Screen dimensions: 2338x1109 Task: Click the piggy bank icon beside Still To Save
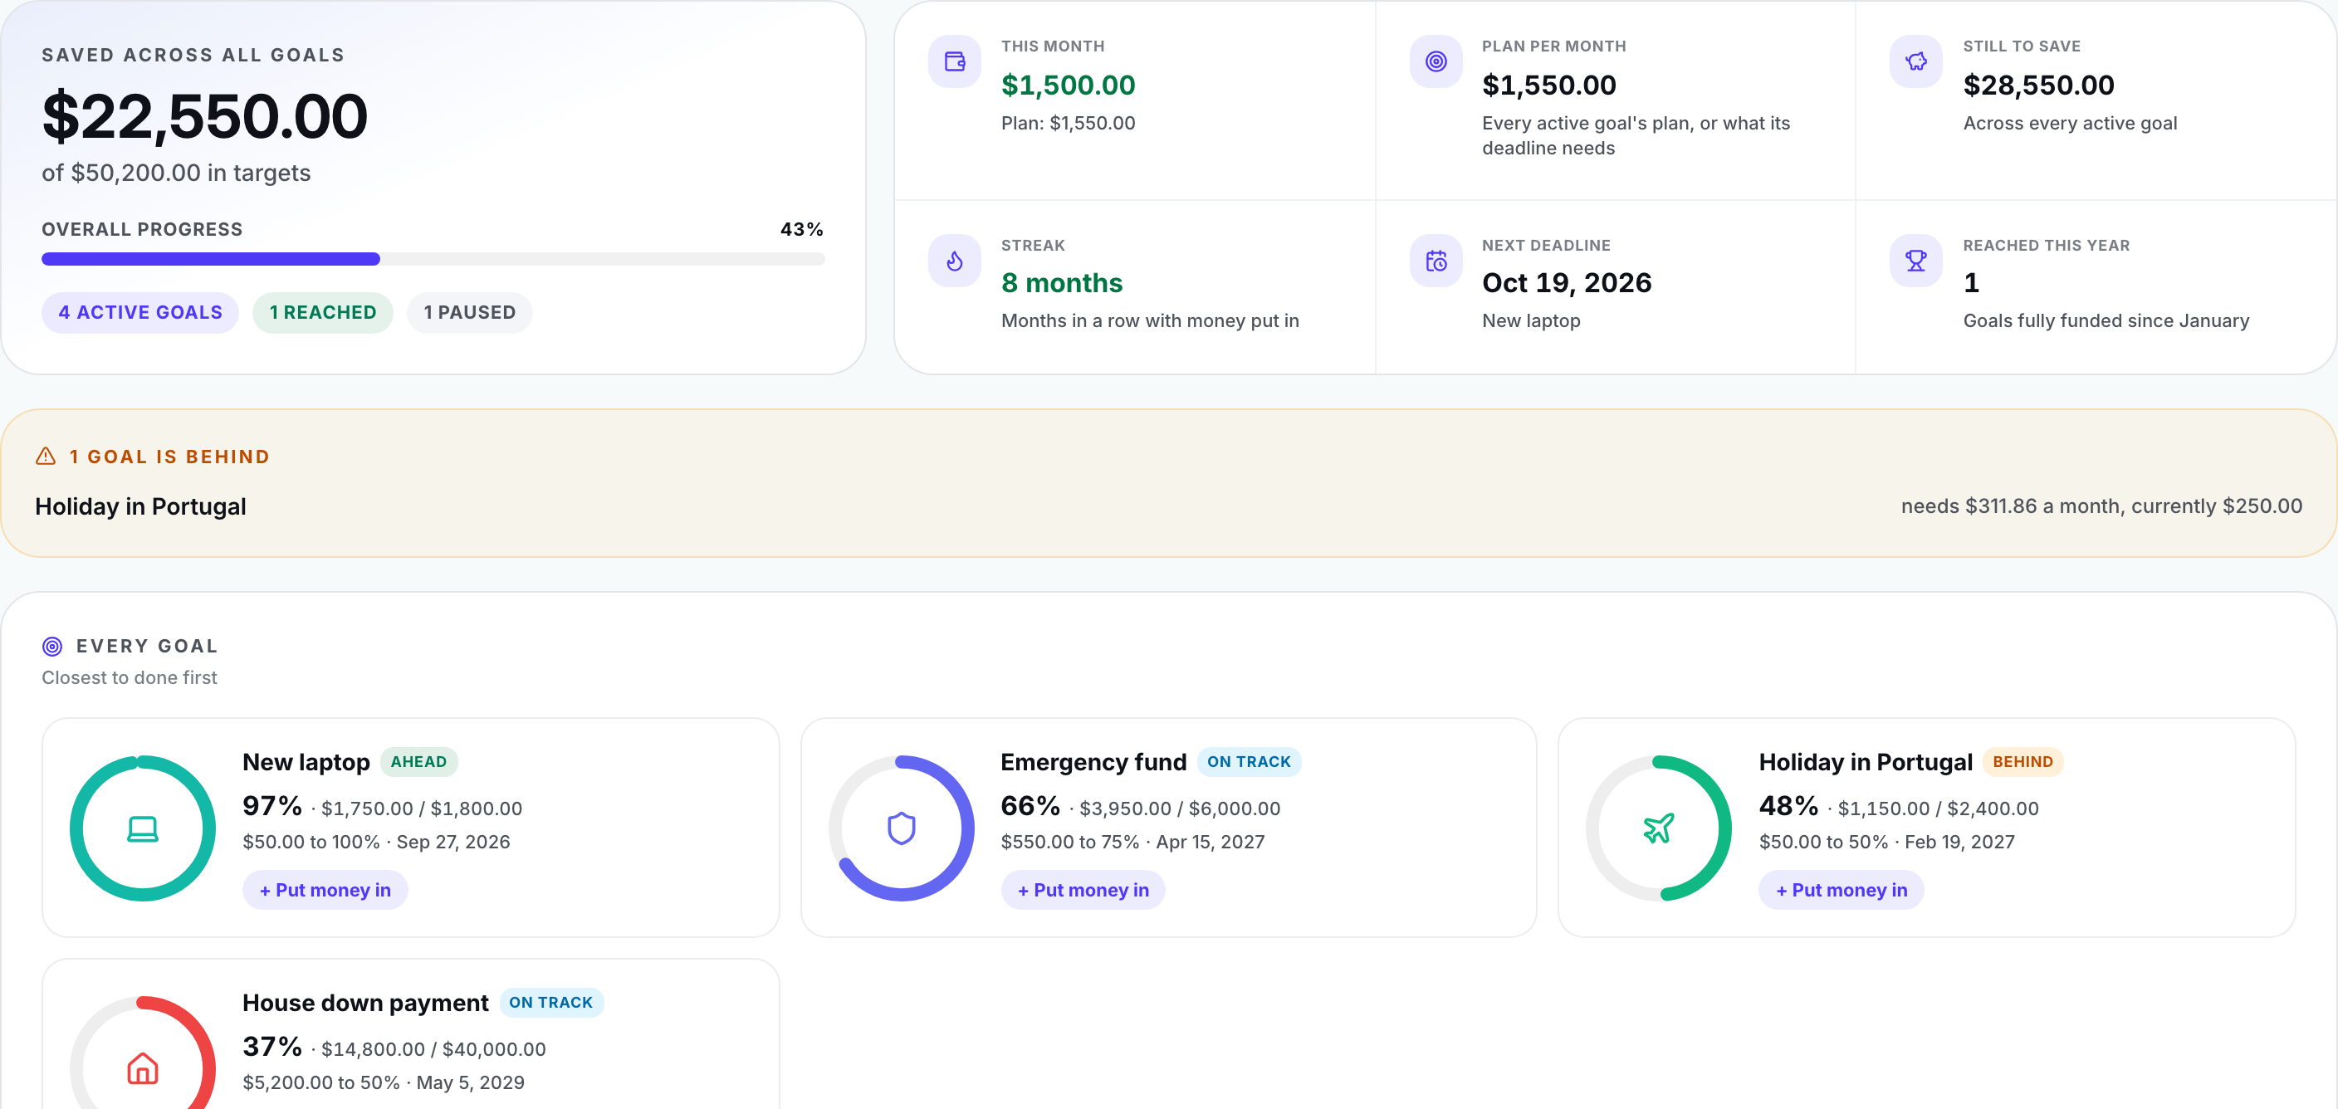tap(1915, 61)
